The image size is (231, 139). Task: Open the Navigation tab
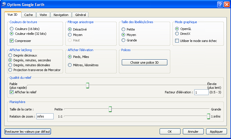(x=61, y=15)
